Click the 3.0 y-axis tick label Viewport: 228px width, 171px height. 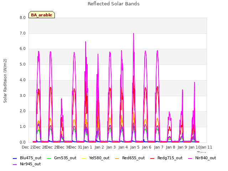22,96
